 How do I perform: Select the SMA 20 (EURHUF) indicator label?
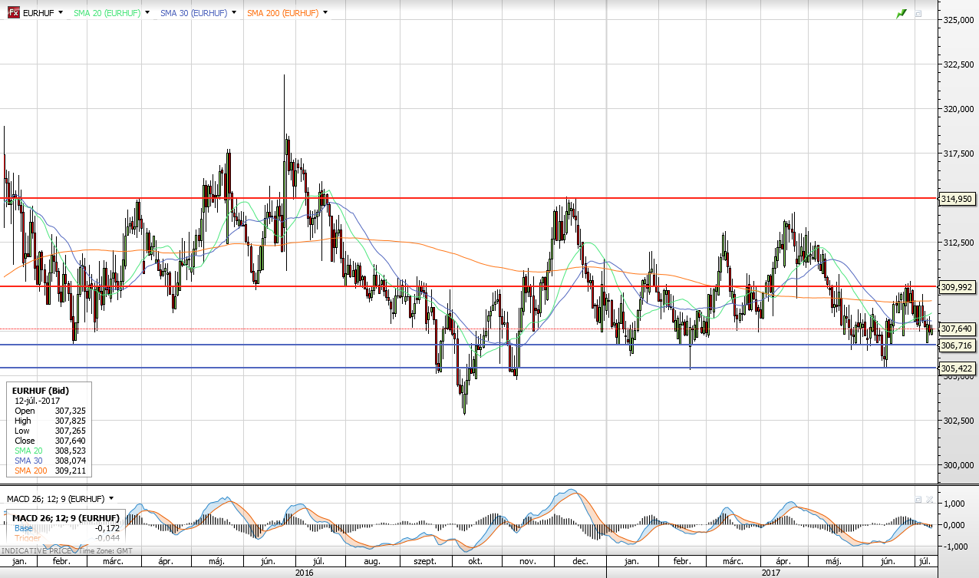[x=107, y=13]
